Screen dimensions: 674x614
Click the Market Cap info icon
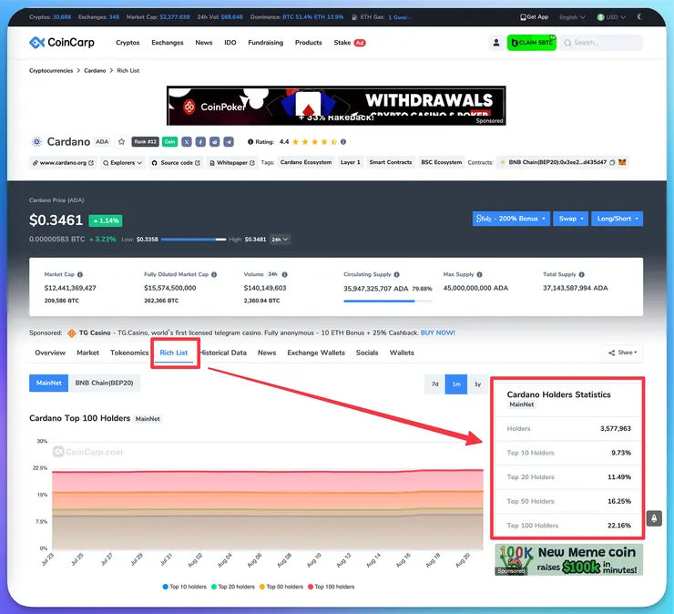coord(80,274)
